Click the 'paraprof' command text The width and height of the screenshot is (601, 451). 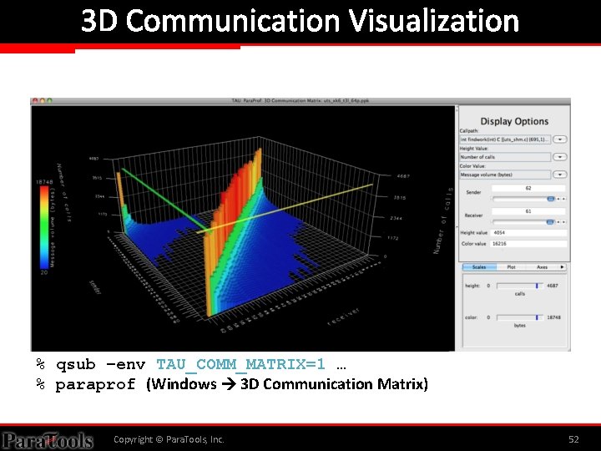(x=95, y=384)
